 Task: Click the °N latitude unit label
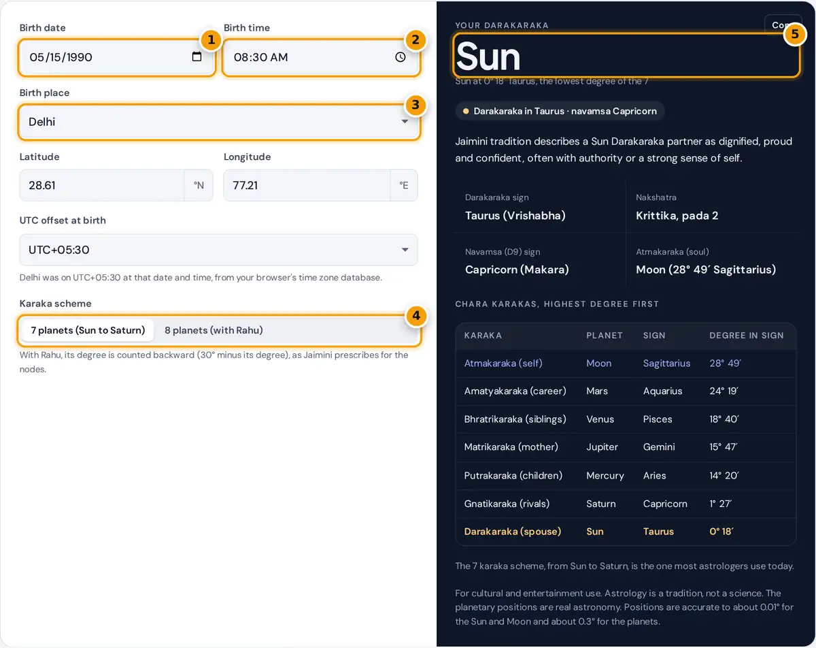(199, 185)
